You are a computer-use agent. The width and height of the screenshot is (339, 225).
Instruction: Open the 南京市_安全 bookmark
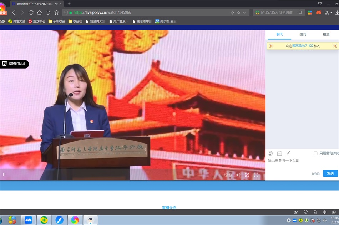166,21
